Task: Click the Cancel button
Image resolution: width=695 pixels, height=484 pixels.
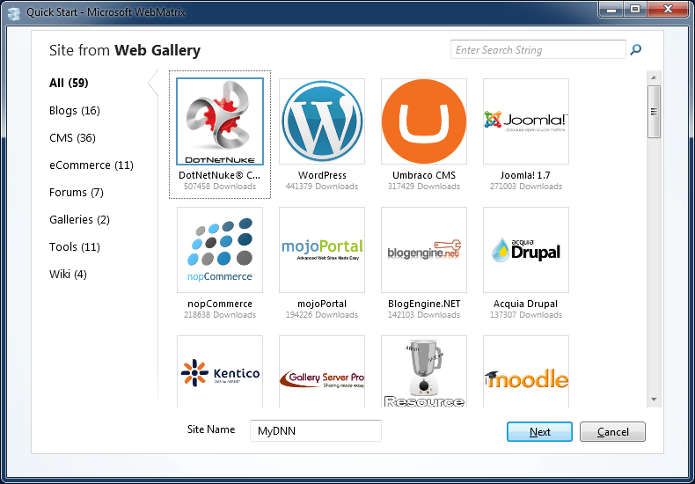Action: point(612,432)
